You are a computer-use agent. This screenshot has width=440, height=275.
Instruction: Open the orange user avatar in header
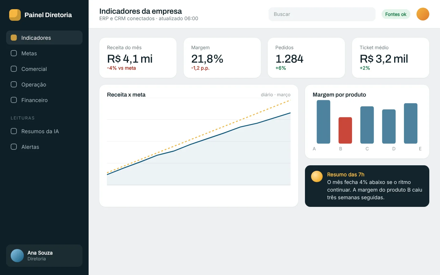pos(423,14)
